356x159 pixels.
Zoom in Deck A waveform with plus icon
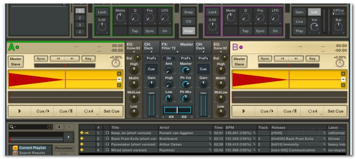point(119,74)
